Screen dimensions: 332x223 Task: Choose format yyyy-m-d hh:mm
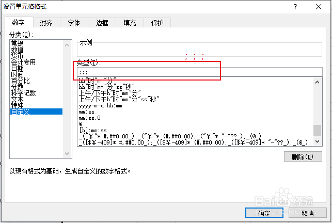point(196,105)
